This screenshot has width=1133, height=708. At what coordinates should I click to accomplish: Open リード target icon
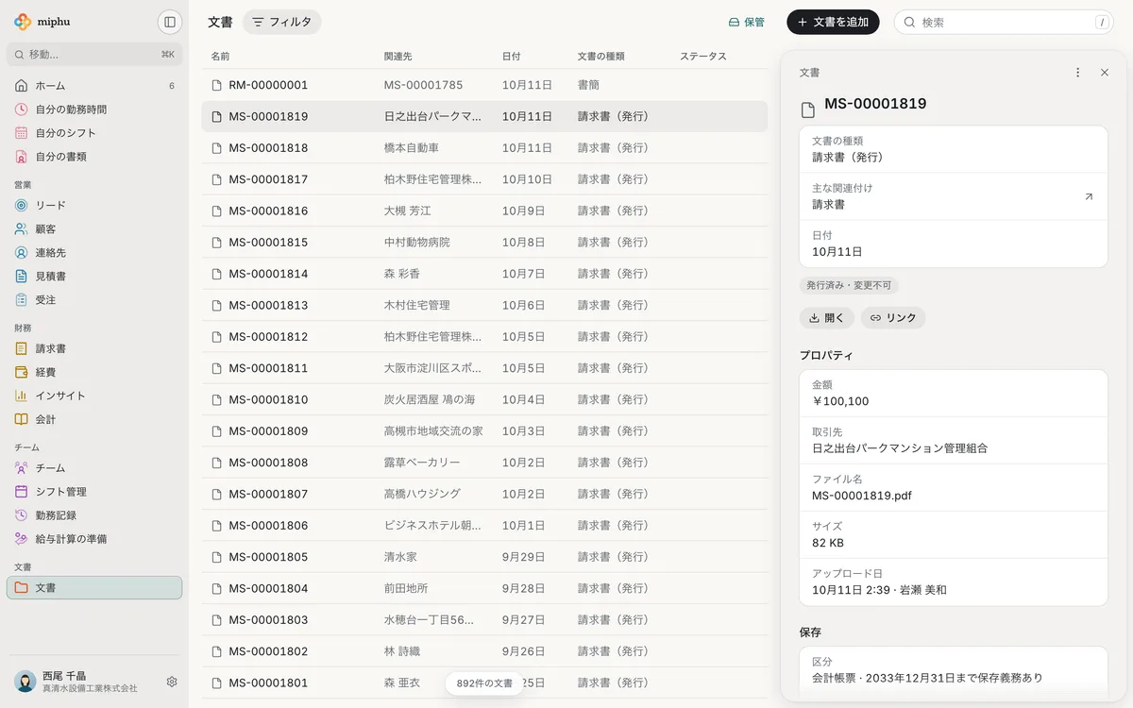[x=22, y=205]
